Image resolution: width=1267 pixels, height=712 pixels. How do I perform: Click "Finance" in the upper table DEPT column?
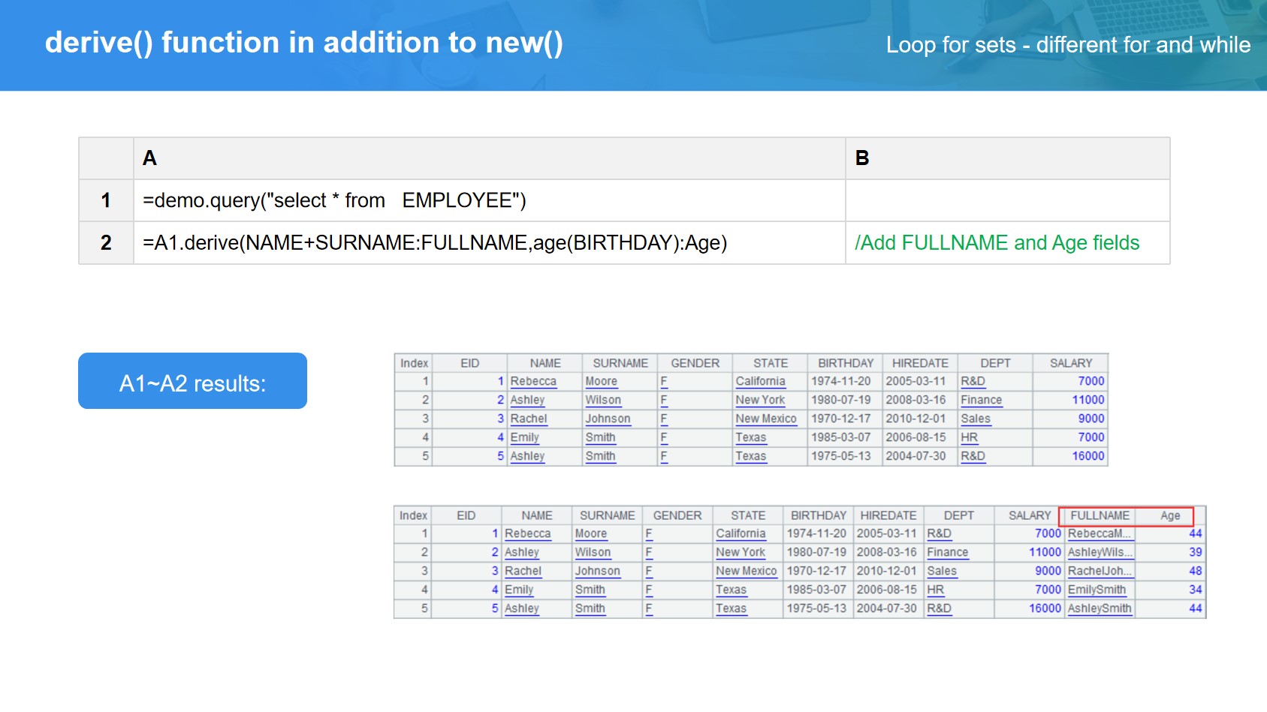(x=981, y=400)
